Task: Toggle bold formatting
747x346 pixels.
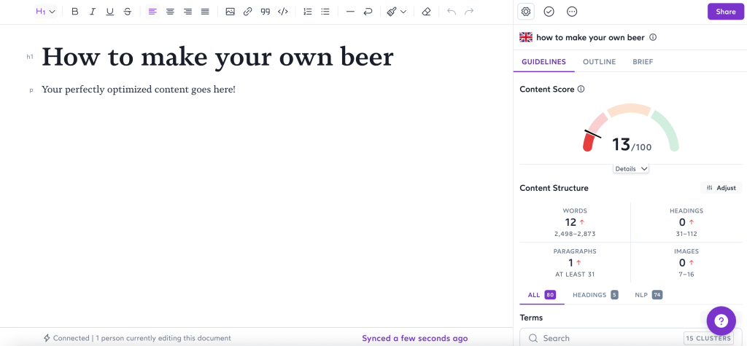Action: tap(75, 12)
